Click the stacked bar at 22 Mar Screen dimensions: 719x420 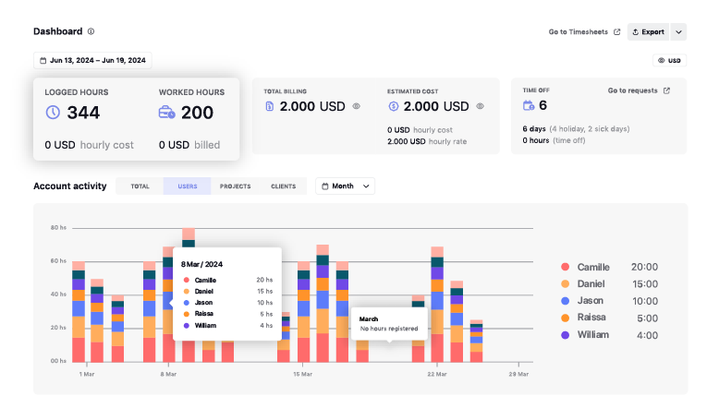[x=437, y=305]
